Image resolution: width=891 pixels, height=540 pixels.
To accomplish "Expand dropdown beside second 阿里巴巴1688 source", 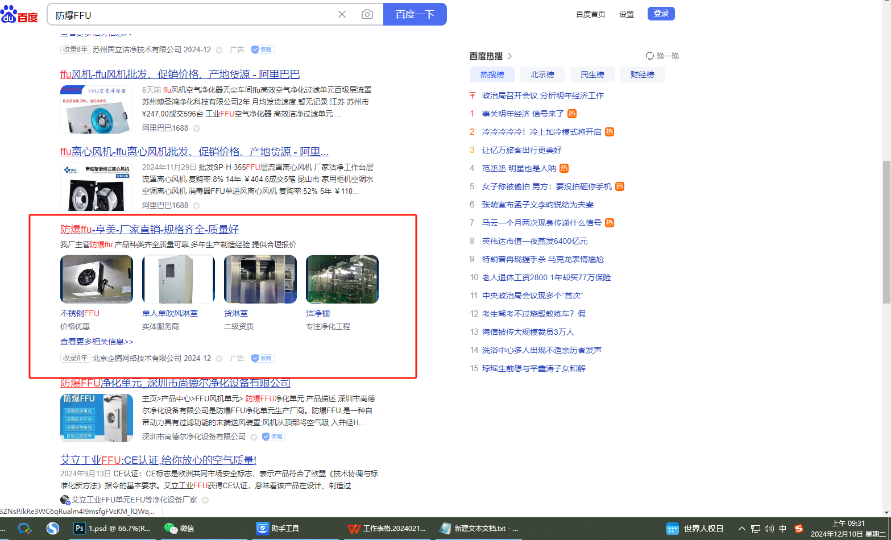I will (197, 206).
